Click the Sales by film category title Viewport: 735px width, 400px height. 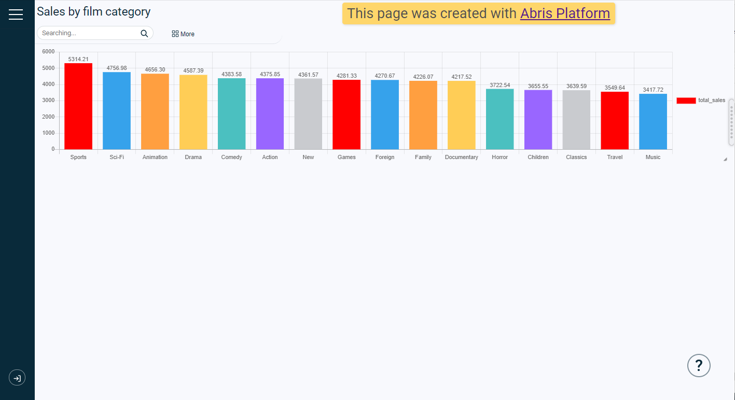click(93, 12)
